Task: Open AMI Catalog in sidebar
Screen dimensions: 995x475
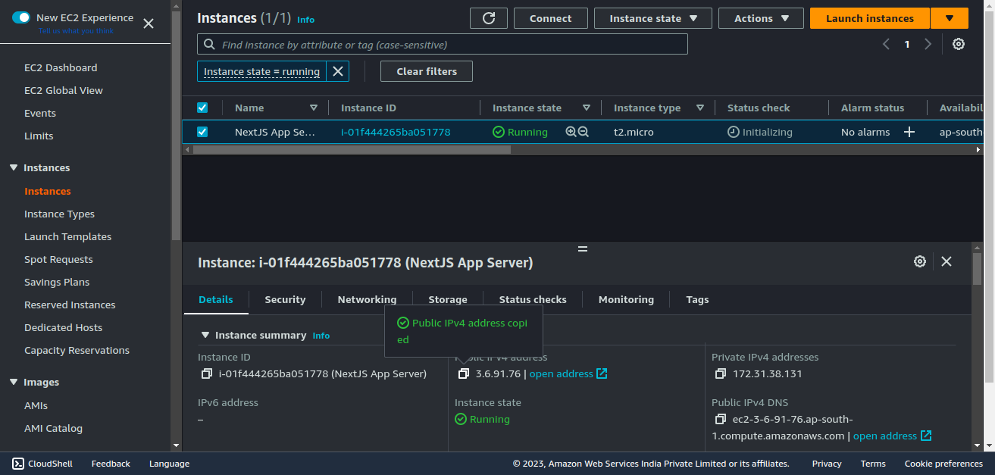Action: pyautogui.click(x=53, y=428)
